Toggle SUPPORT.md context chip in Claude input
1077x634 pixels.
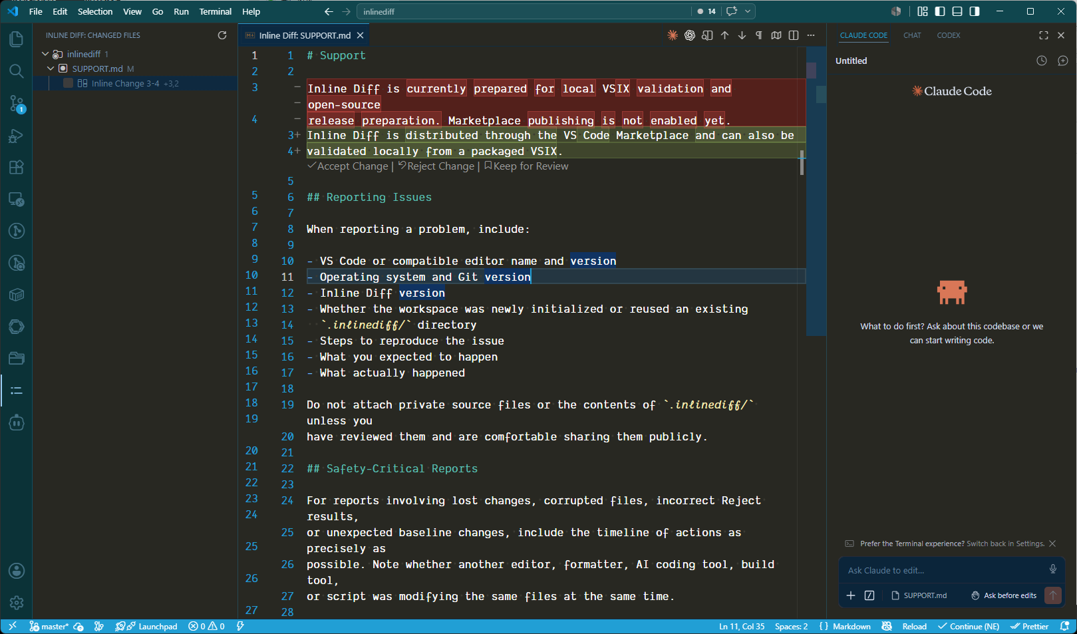(919, 595)
